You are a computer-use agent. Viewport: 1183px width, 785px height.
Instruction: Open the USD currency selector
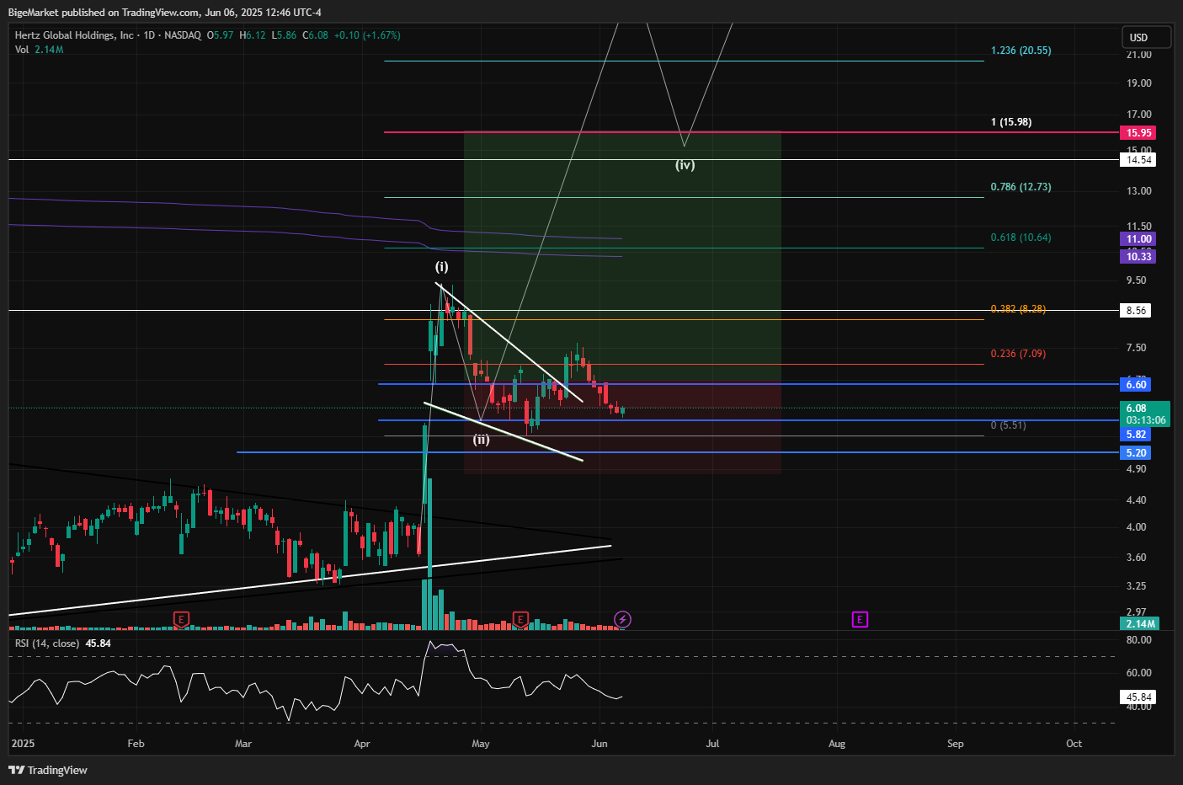pos(1146,37)
